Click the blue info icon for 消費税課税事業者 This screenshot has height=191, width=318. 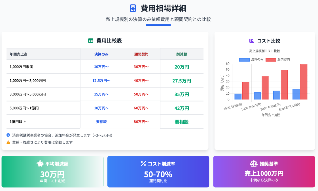[8, 135]
